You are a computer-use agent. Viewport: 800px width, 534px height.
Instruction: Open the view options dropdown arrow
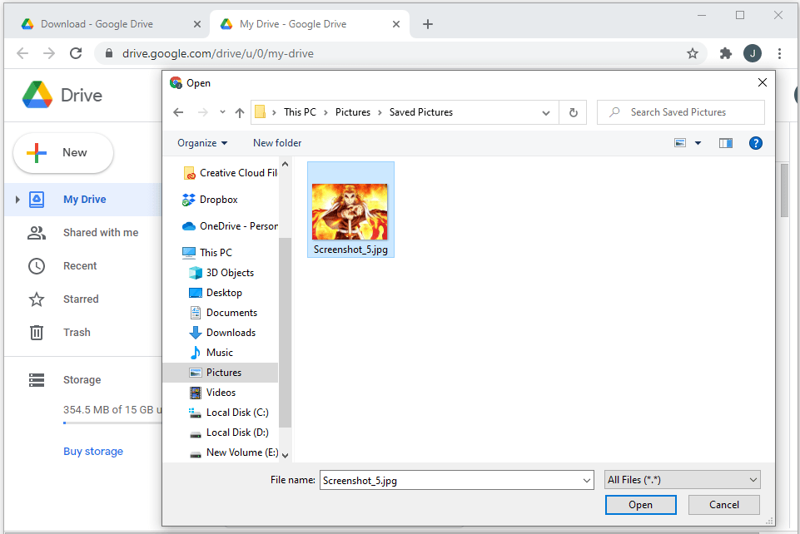point(698,143)
